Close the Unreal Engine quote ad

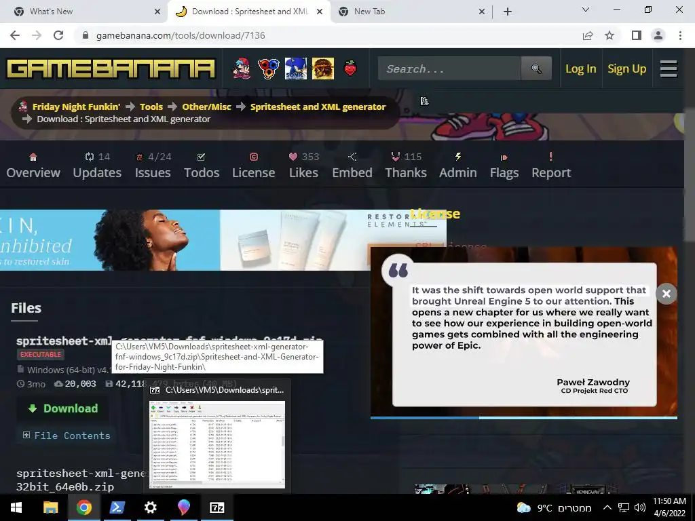pyautogui.click(x=666, y=294)
